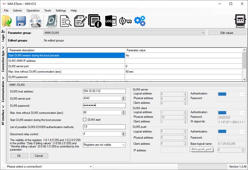Switch to the Login side tab
Image resolution: width=248 pixels, height=170 pixels.
(x=3, y=36)
